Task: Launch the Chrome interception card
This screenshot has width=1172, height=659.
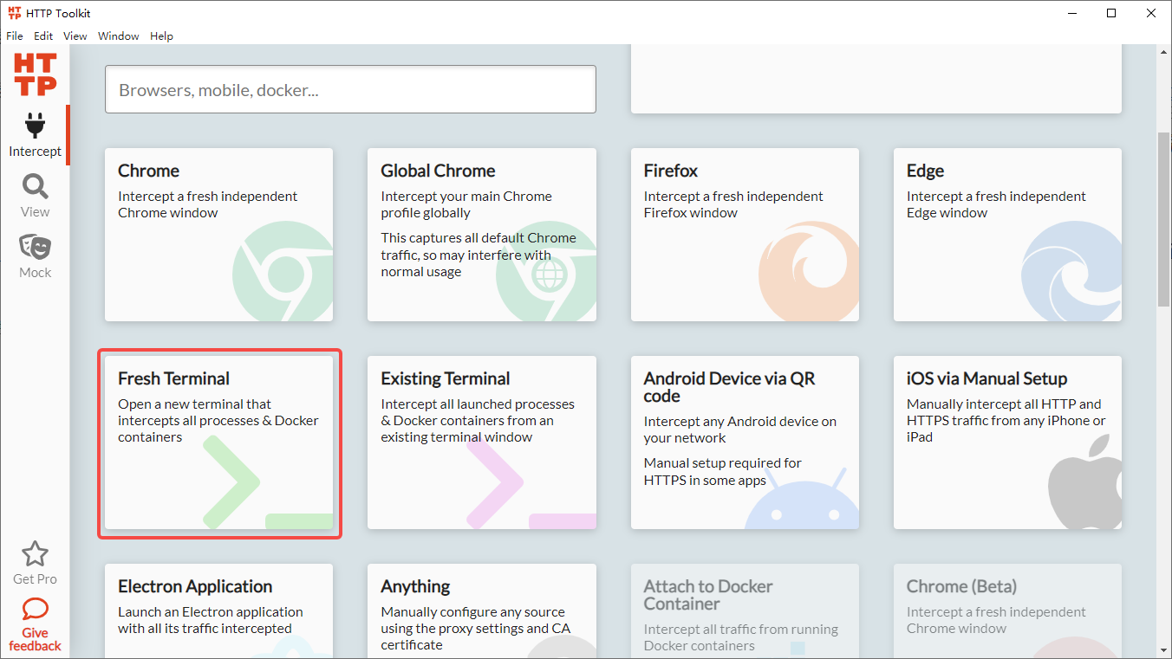Action: coord(218,235)
